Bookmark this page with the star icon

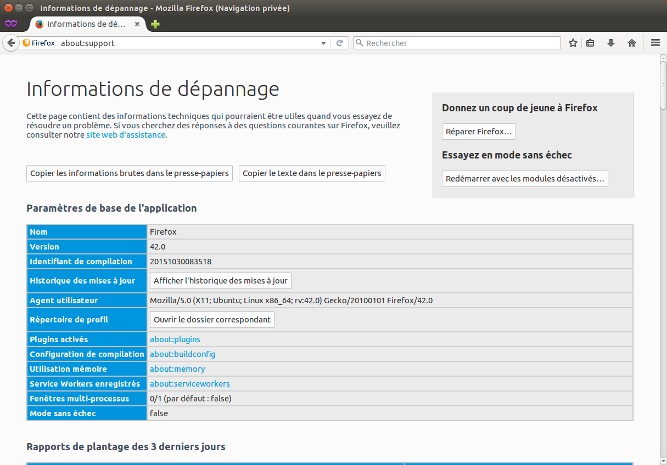pyautogui.click(x=573, y=43)
